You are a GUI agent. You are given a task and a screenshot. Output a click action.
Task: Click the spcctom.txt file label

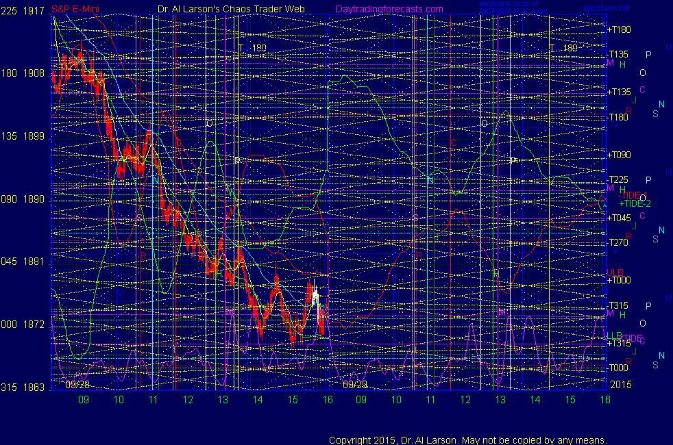click(x=606, y=8)
